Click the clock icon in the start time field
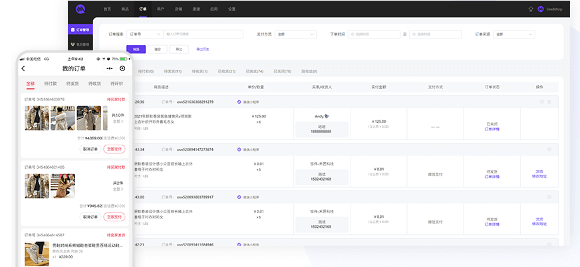This screenshot has width=580, height=267. pyautogui.click(x=352, y=35)
